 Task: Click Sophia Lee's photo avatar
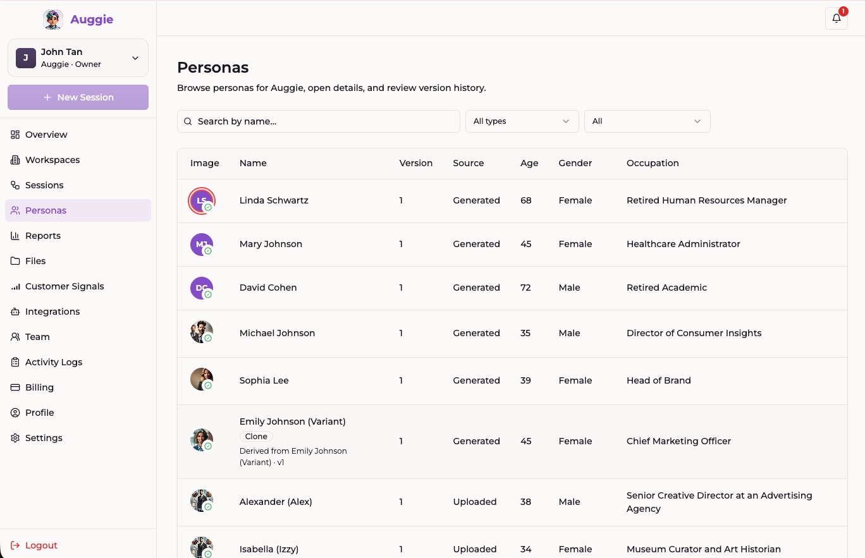202,379
